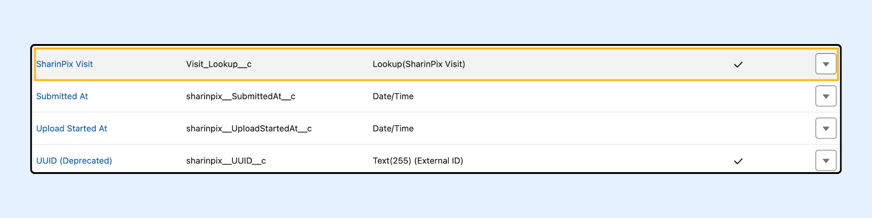The height and width of the screenshot is (218, 872).
Task: Open the Submitted At field link
Action: tap(62, 96)
